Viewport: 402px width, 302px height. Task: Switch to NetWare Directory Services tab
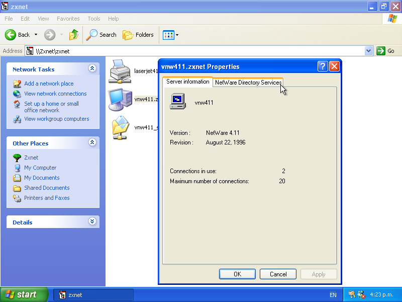click(x=248, y=83)
